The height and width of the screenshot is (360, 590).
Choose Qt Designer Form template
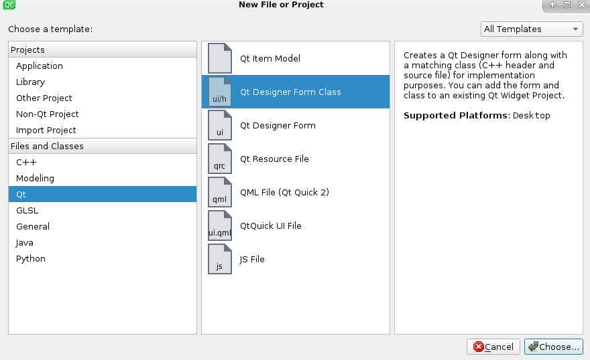[x=296, y=125]
